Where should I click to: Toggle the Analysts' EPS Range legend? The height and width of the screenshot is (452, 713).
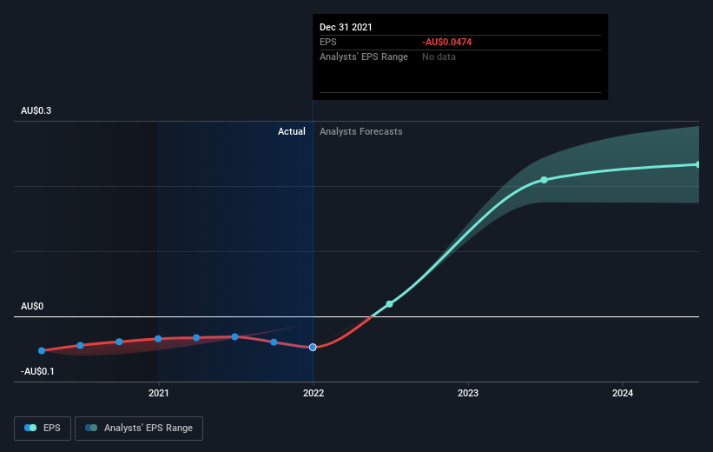pyautogui.click(x=139, y=428)
